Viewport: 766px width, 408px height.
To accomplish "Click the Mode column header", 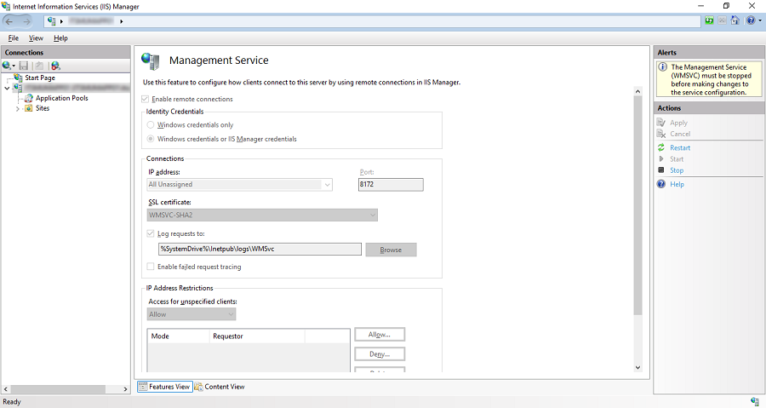I will [179, 336].
